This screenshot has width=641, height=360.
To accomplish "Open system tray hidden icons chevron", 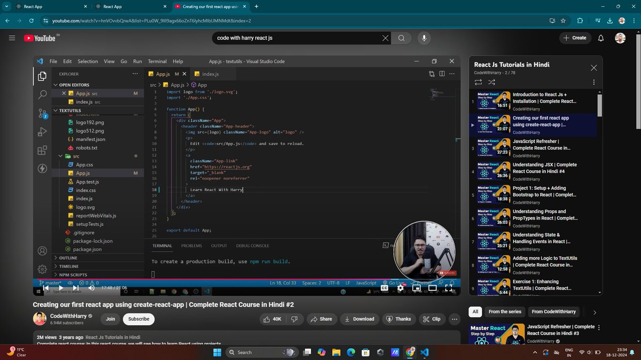I will [535, 353].
